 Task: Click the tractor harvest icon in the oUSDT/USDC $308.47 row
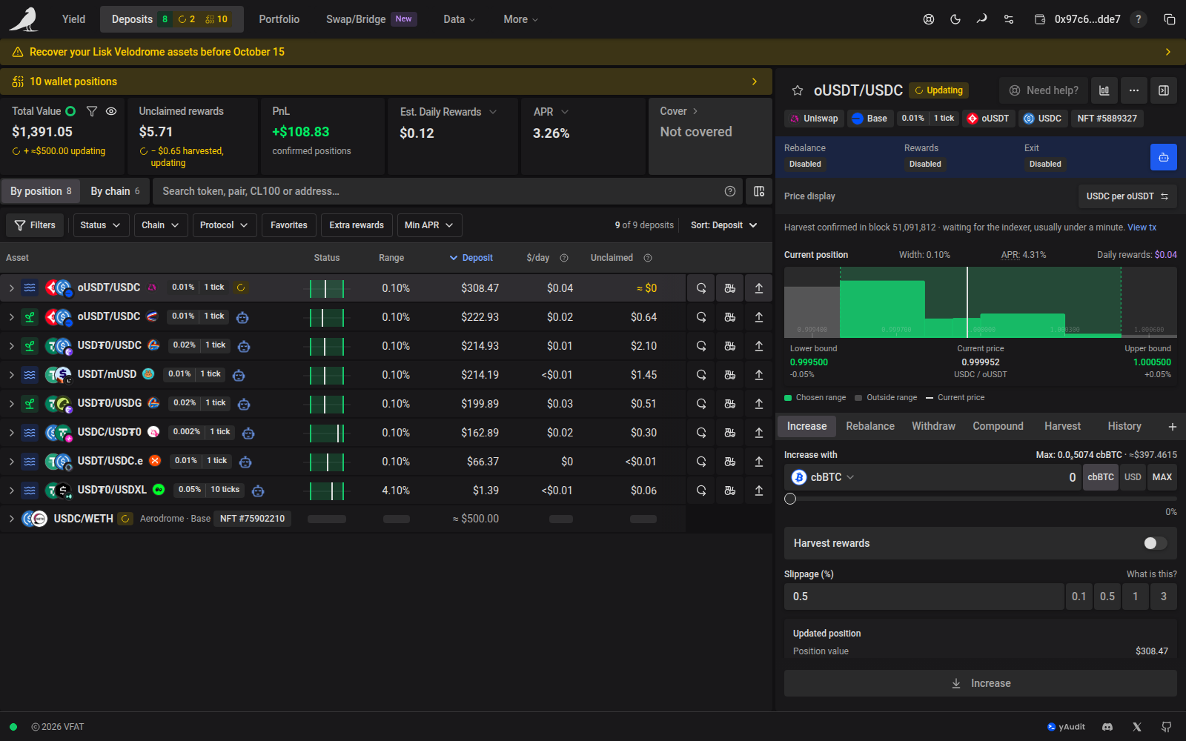pyautogui.click(x=730, y=288)
